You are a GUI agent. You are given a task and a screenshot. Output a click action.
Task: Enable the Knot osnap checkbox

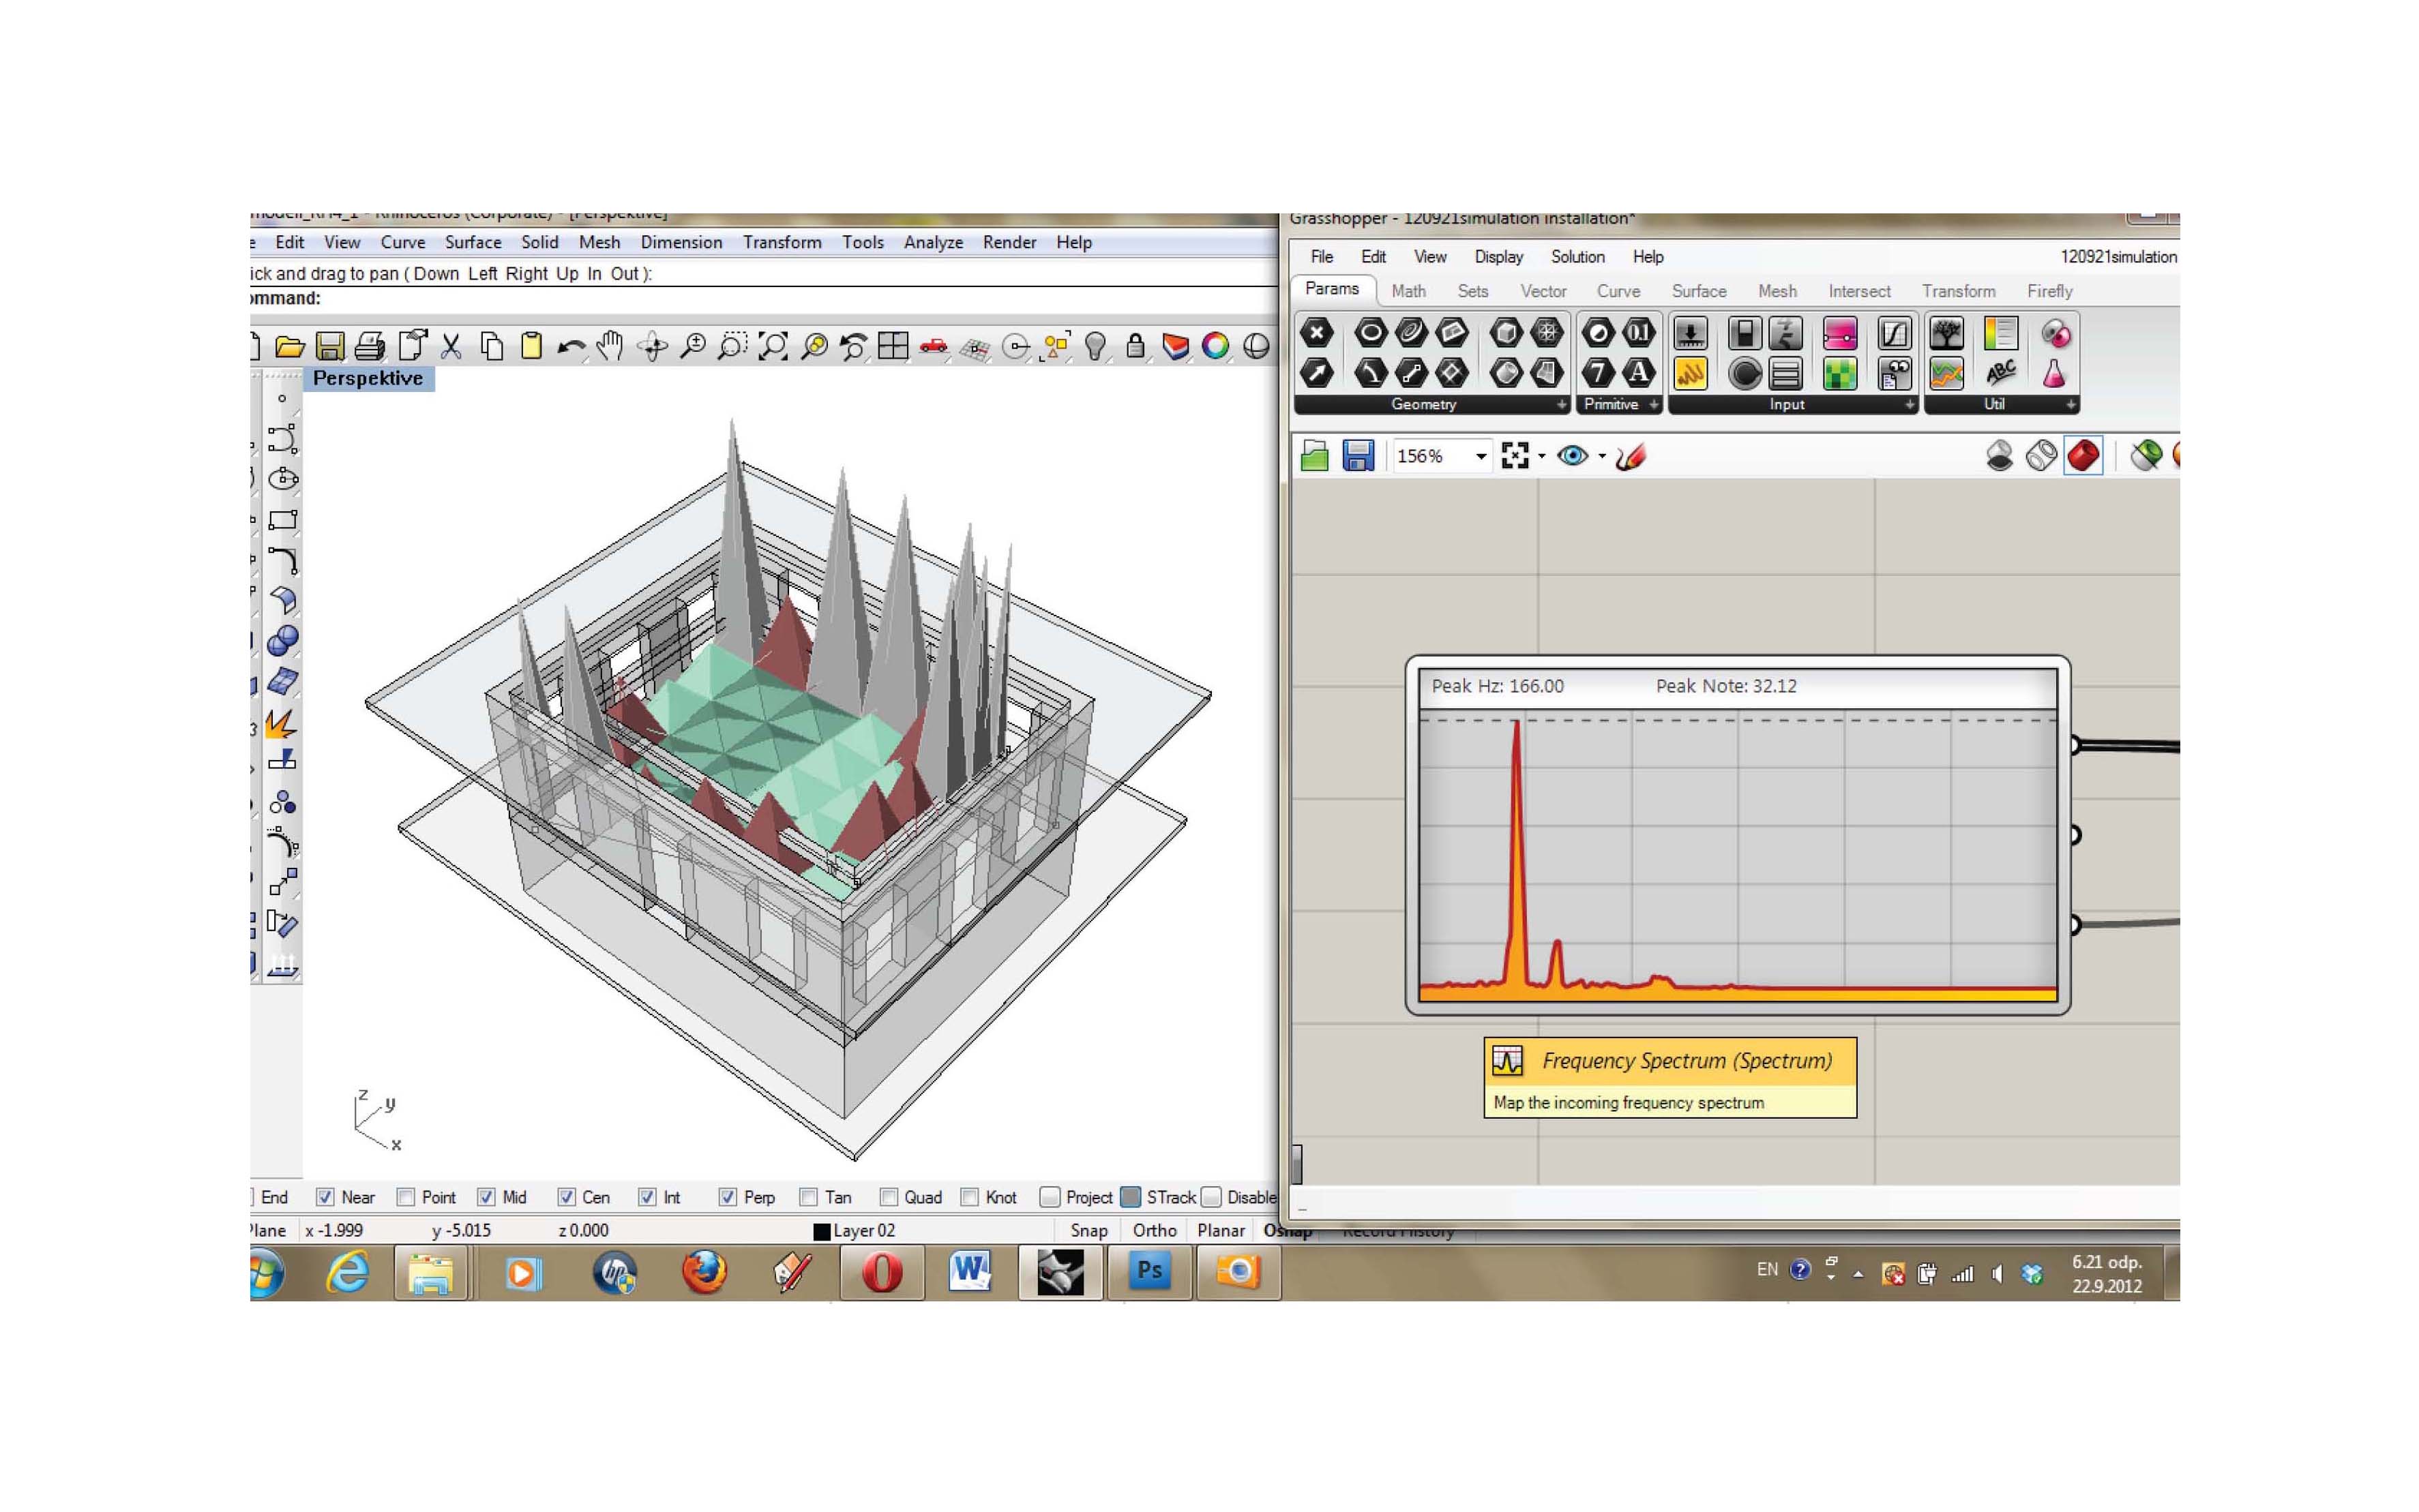[969, 1196]
